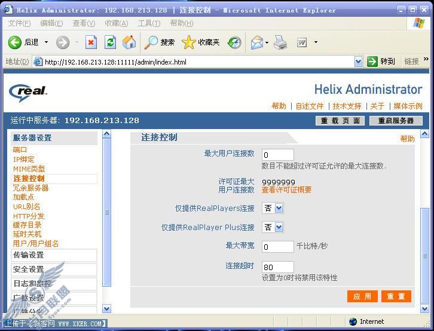Click the Search magnifier icon

click(151, 42)
